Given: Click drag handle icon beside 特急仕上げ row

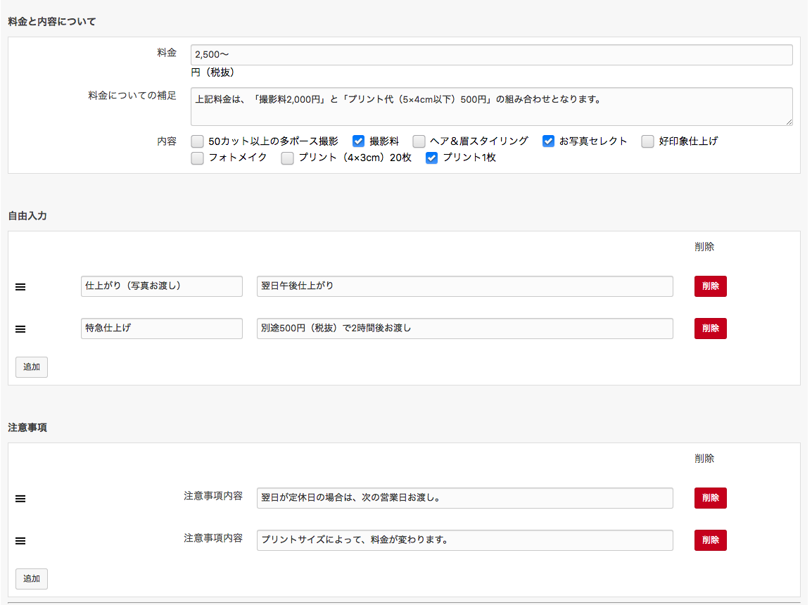Looking at the screenshot, I should (20, 329).
